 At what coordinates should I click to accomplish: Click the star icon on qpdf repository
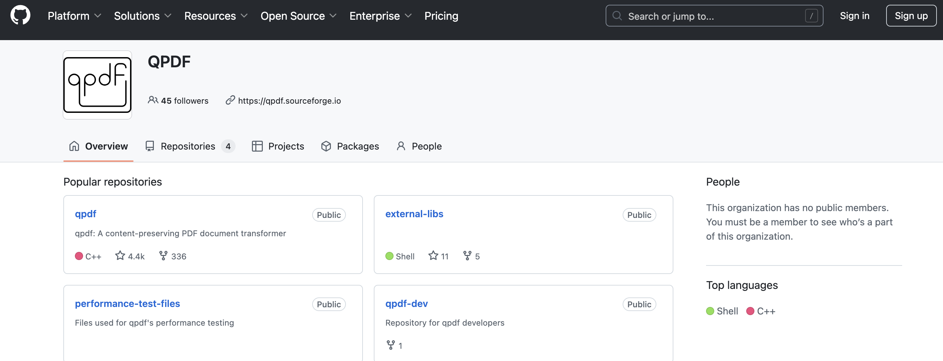120,255
